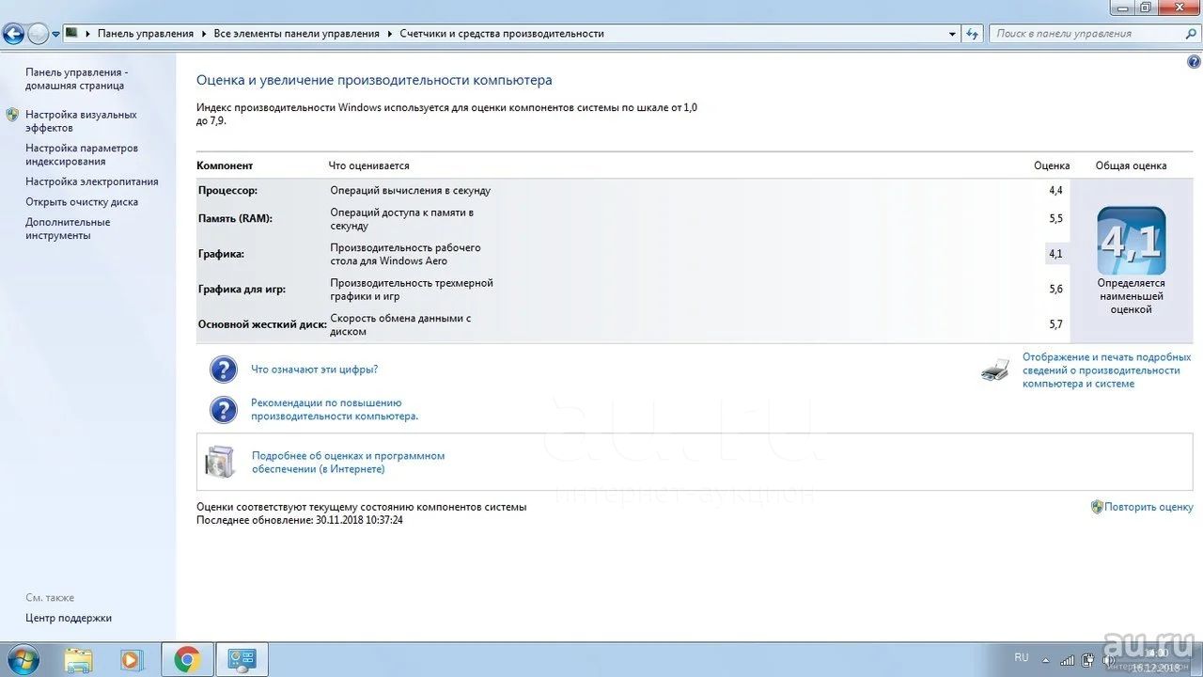Click the printer icon
Viewport: 1203px width, 677px height.
(995, 370)
